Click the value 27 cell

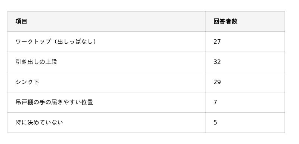point(245,42)
